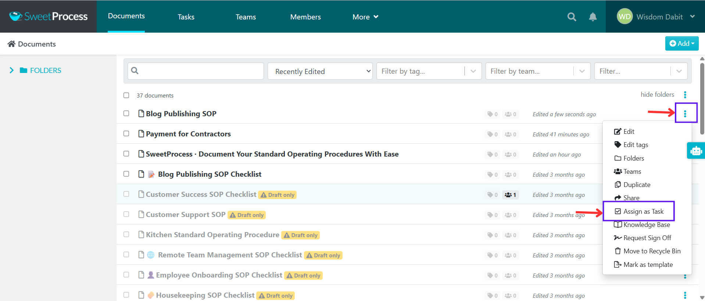Choose Move to Recycle Bin
This screenshot has height=301, width=705.
click(x=647, y=251)
